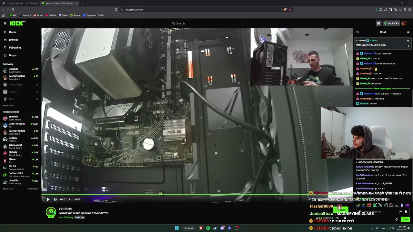The width and height of the screenshot is (413, 232).
Task: Share the stream via share icon
Action: pyautogui.click(x=337, y=218)
